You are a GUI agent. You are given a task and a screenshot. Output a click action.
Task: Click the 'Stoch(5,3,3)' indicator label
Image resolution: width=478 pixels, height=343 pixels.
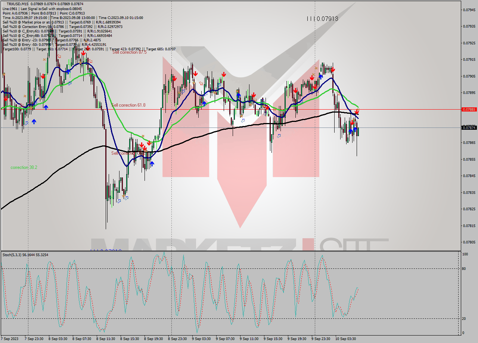click(25, 255)
